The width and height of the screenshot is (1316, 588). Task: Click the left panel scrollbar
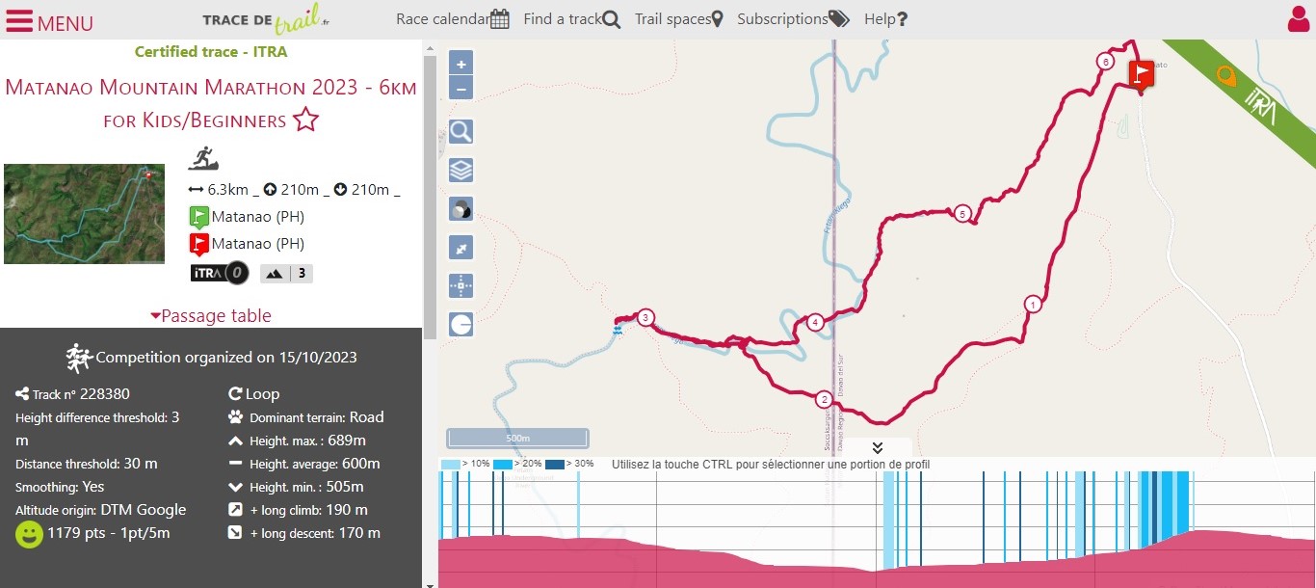(431, 197)
